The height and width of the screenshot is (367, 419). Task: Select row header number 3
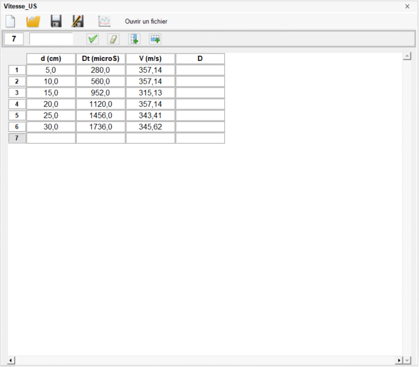click(17, 93)
